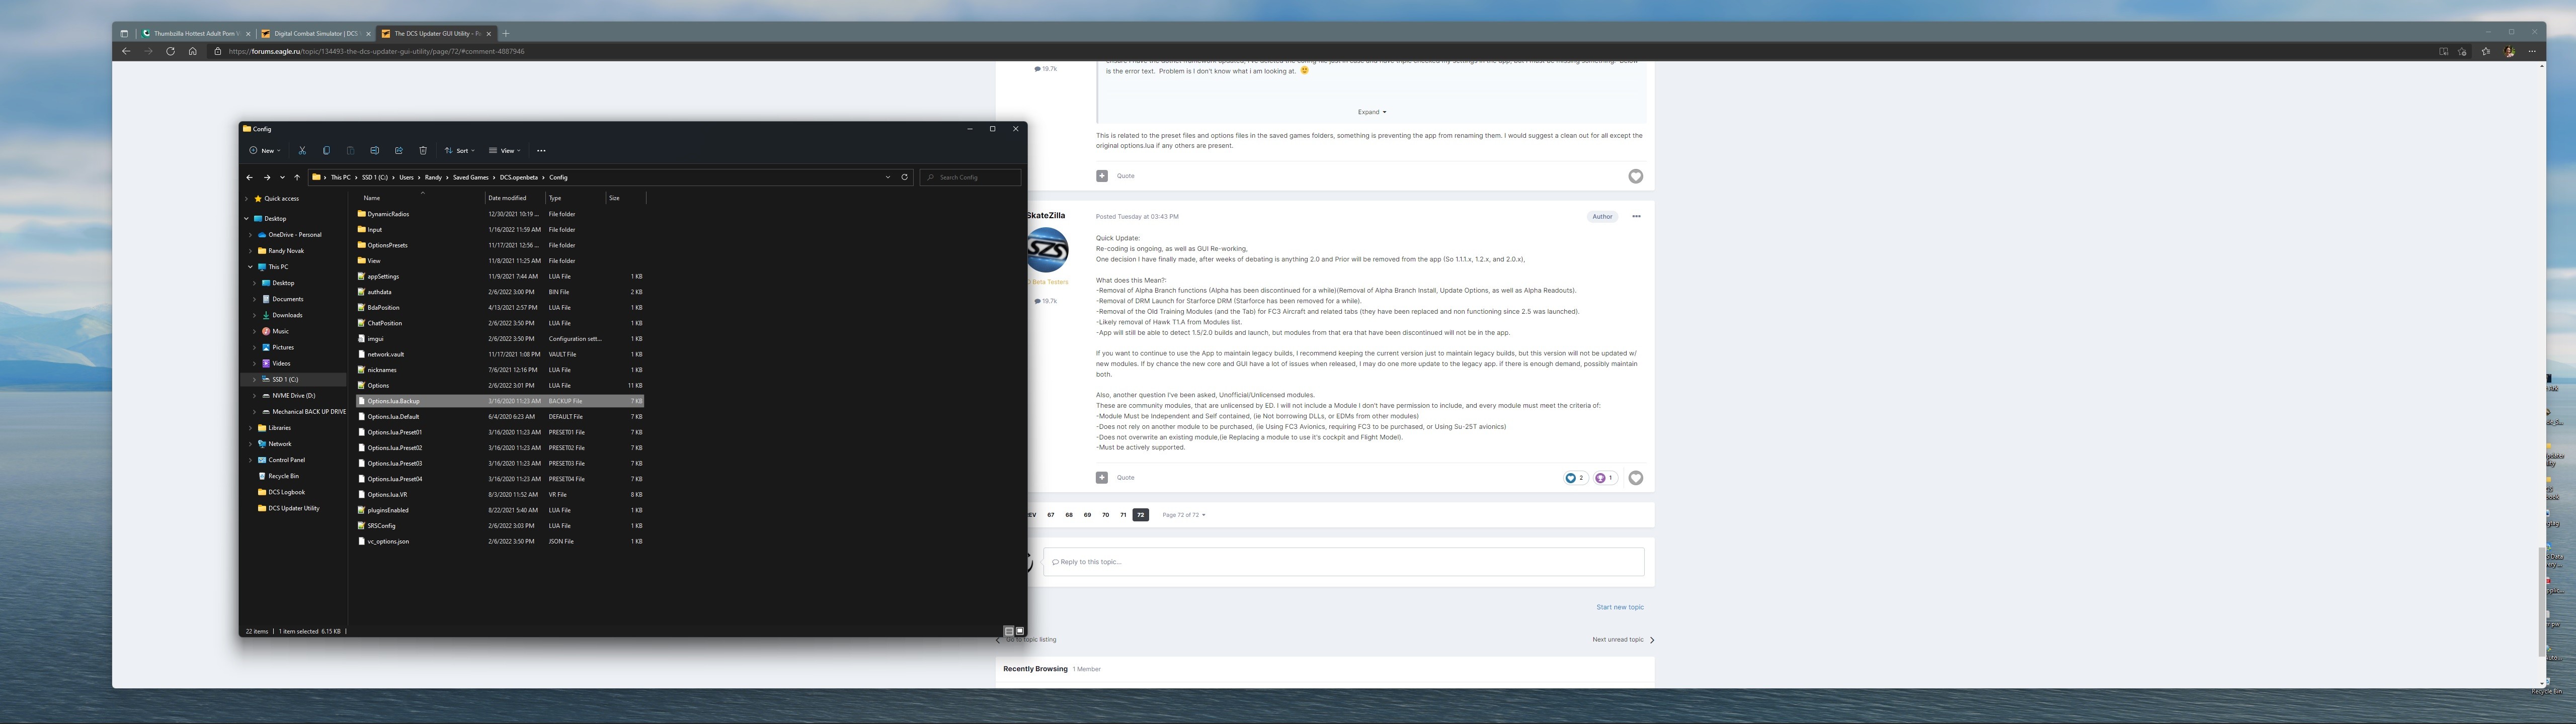Expand the Libraries tree node
Viewport: 2576px width, 724px height.
[251, 428]
